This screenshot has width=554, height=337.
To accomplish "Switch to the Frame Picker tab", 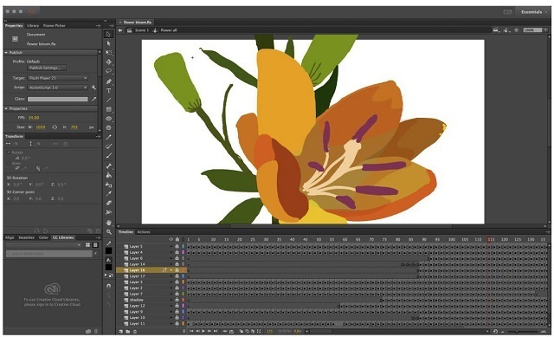I will (x=54, y=26).
